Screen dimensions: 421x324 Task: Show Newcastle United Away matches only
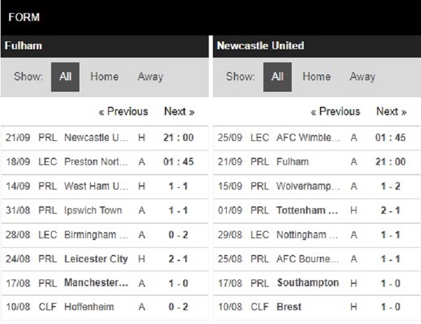click(x=362, y=77)
